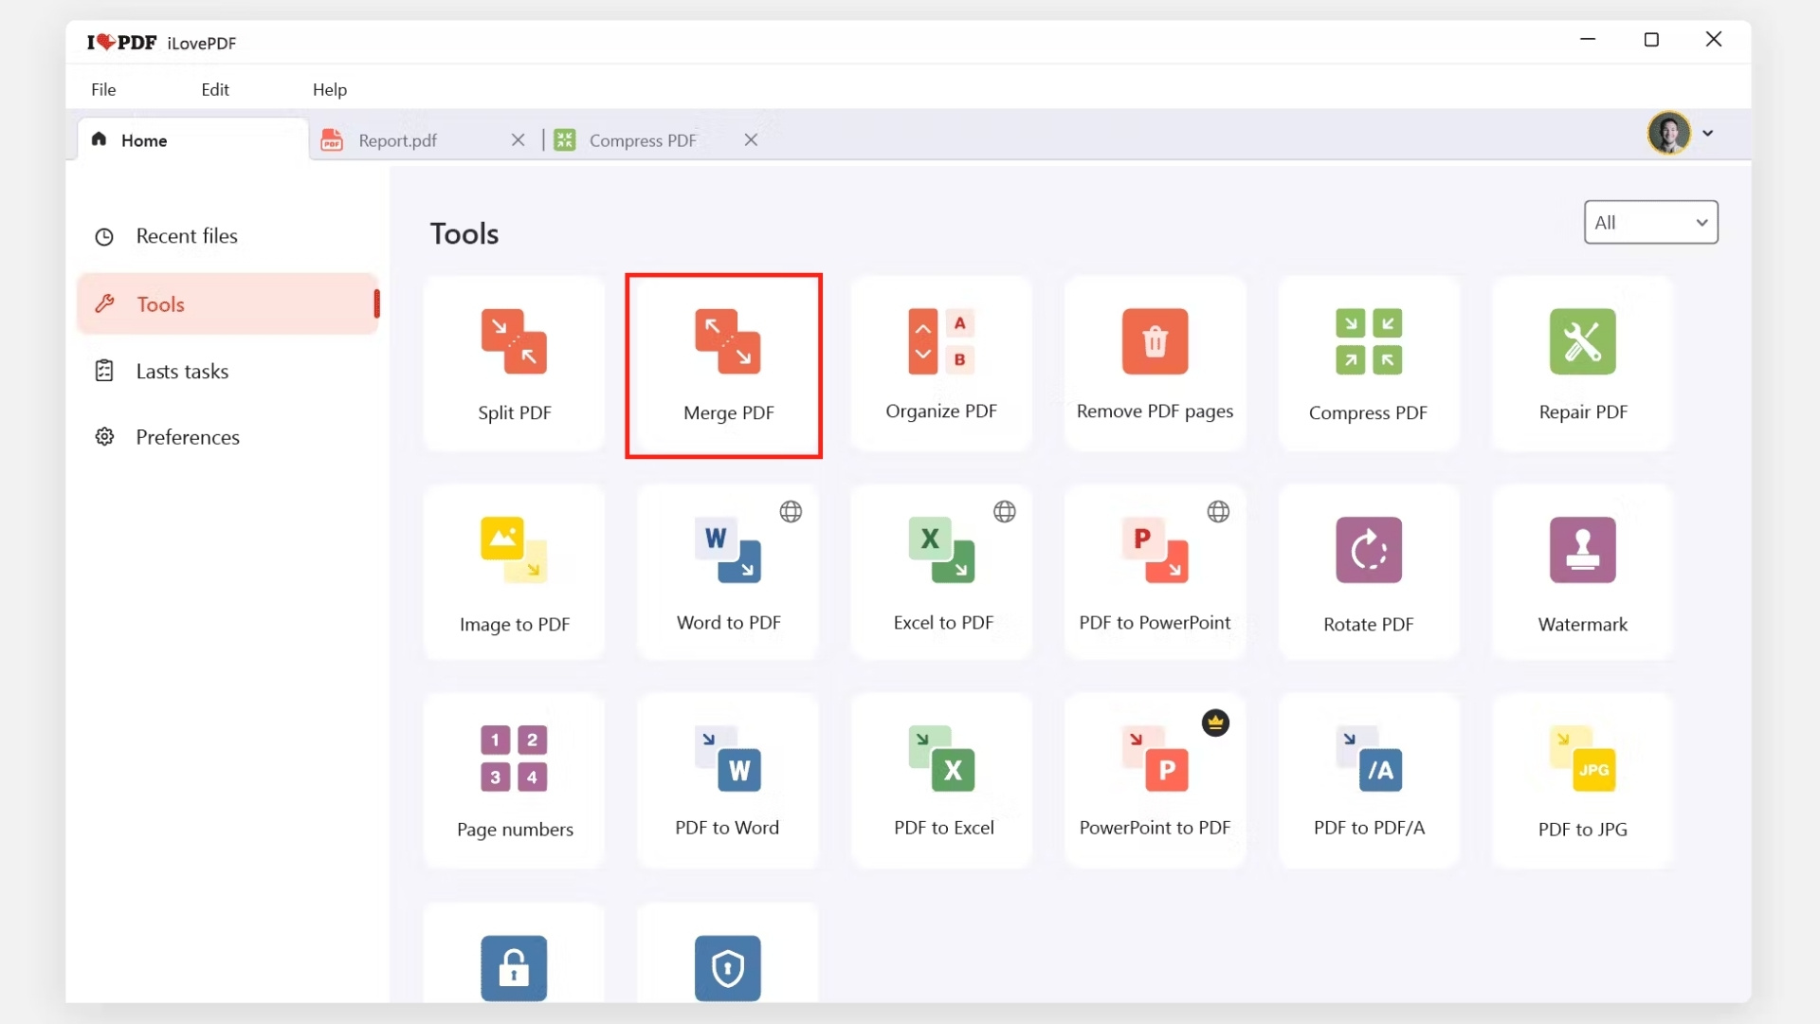This screenshot has width=1820, height=1024.
Task: Go to Recent files in sidebar
Action: coord(187,236)
